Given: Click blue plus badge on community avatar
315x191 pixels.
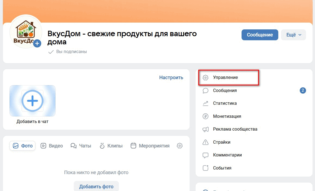Looking at the screenshot, I should point(37,43).
